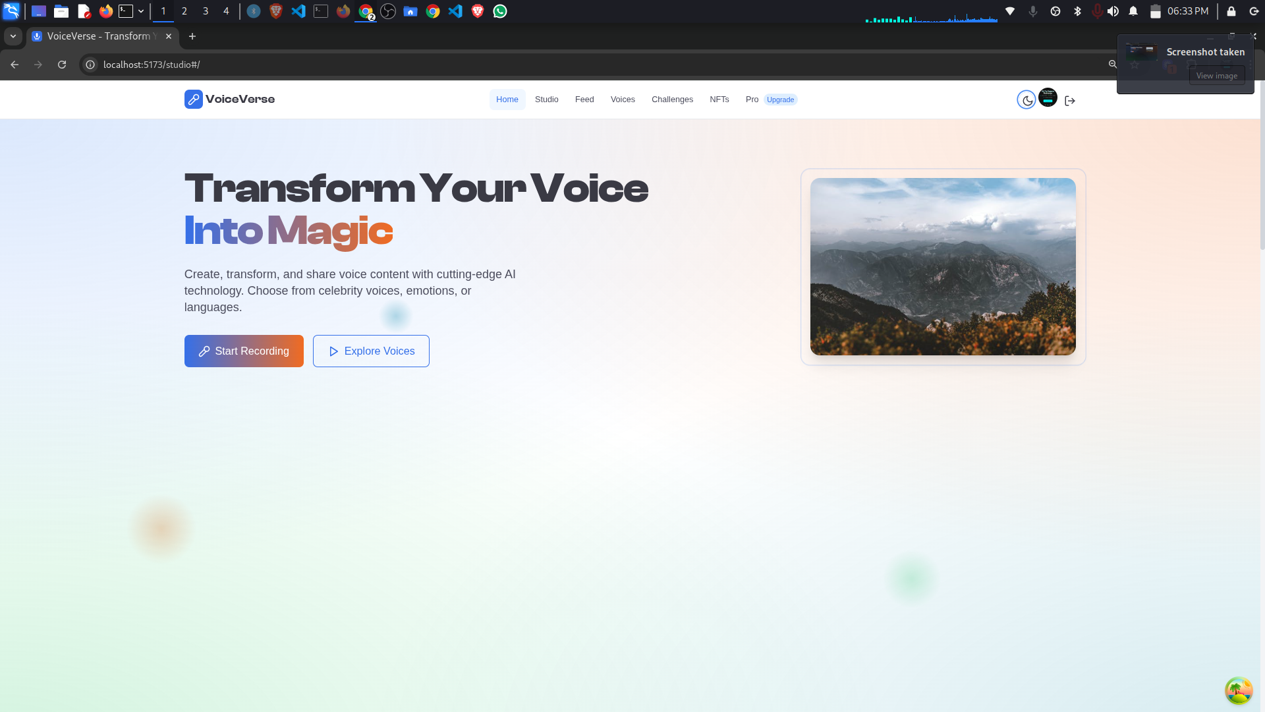This screenshot has height=712, width=1265.
Task: Expand the browser tab search dropdown
Action: click(x=13, y=36)
